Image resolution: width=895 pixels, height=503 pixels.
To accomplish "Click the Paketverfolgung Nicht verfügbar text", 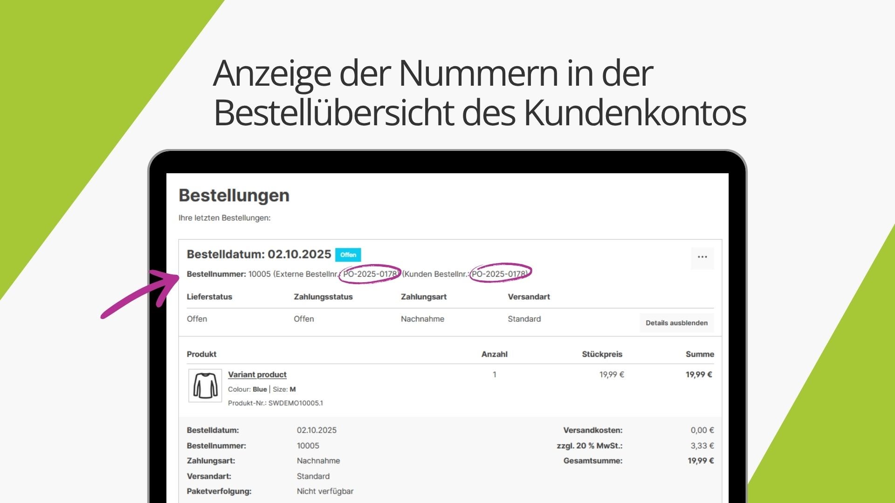I will [x=325, y=491].
